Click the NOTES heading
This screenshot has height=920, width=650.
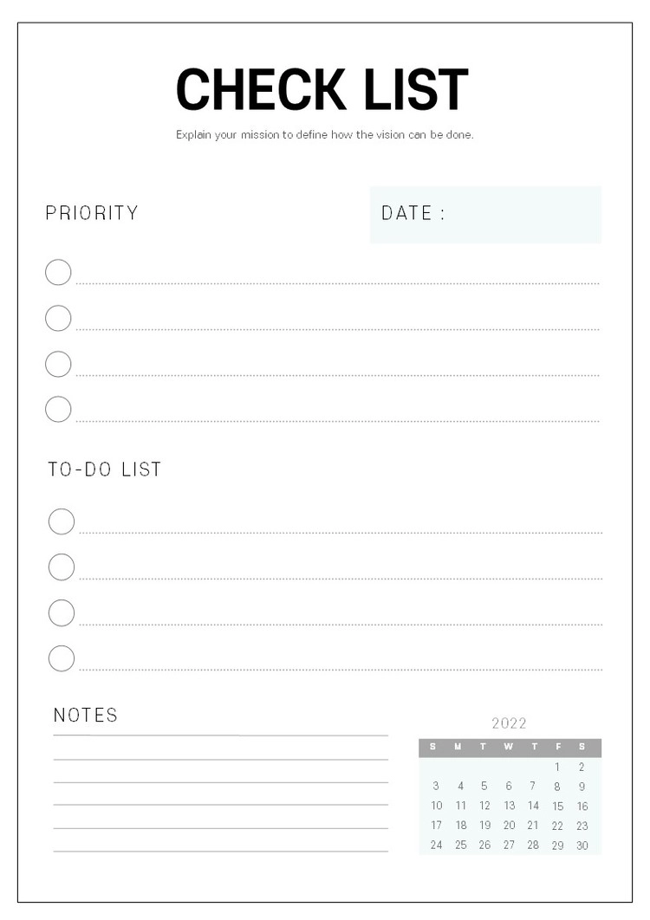86,716
